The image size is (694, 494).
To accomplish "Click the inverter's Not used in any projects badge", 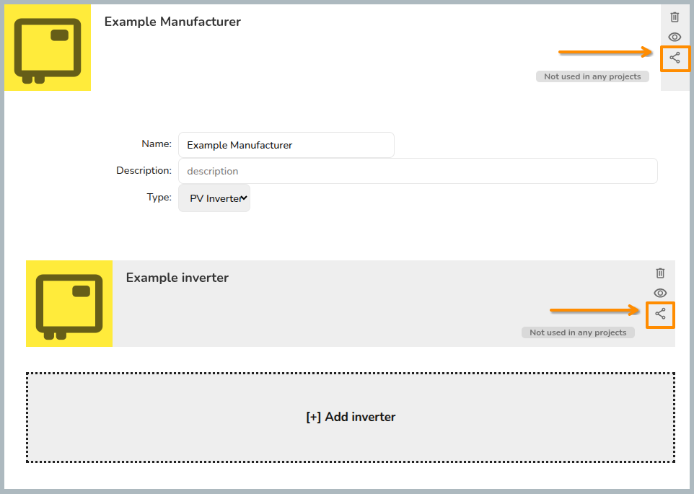I will 578,332.
